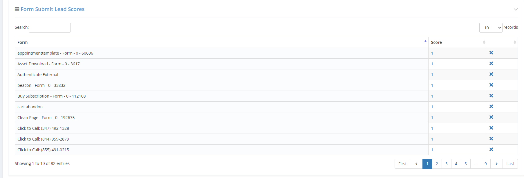The image size is (524, 178).
Task: Delete the Clean Page form score
Action: tap(491, 117)
